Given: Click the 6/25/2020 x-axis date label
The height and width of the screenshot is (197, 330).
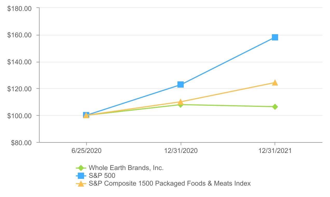Looking at the screenshot, I should pyautogui.click(x=86, y=151).
